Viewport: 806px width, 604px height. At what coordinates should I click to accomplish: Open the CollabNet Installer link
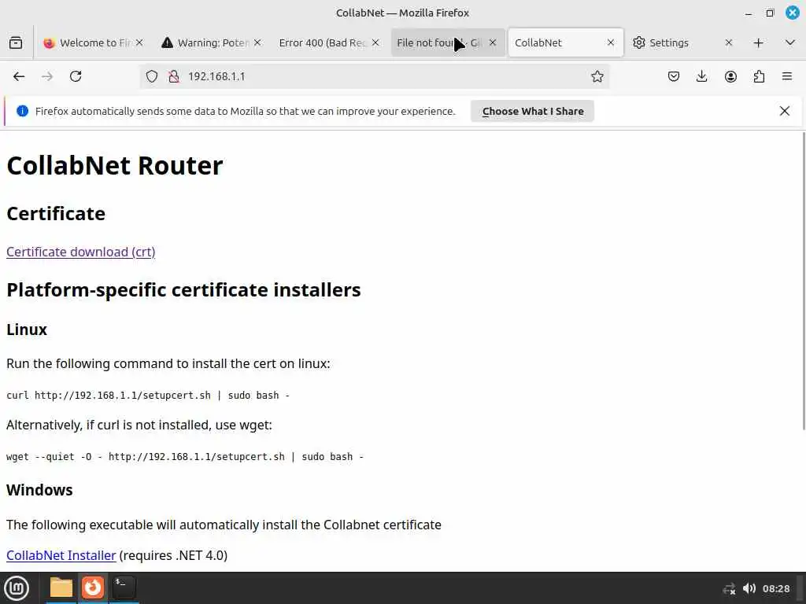pos(61,555)
